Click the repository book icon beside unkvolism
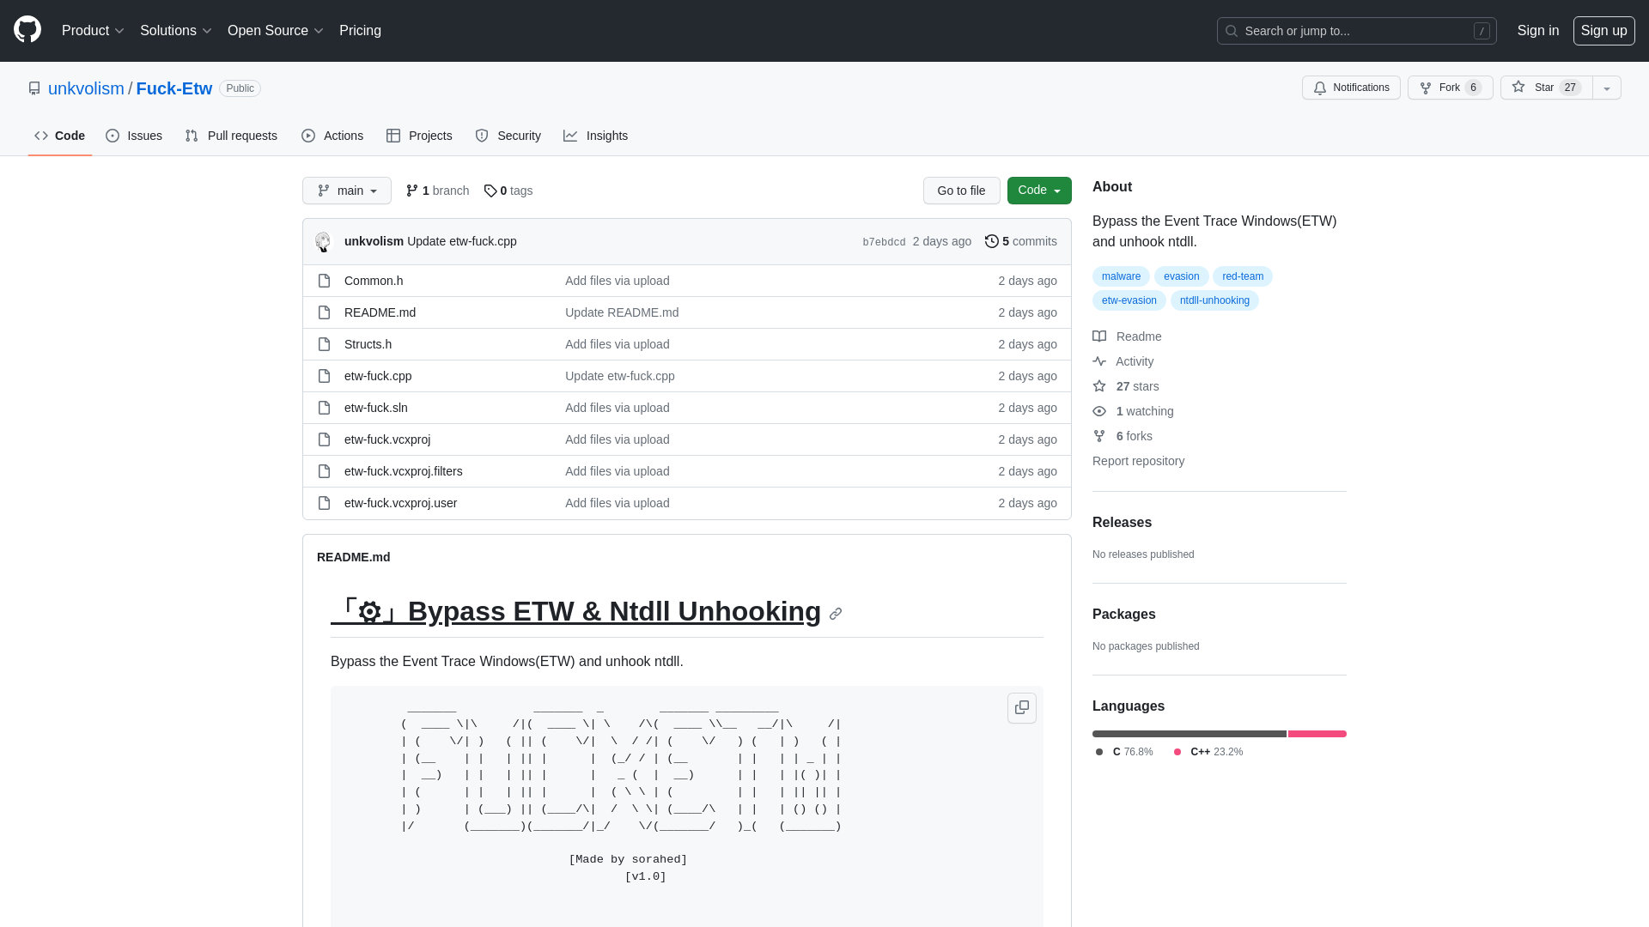Viewport: 1649px width, 927px height. click(34, 88)
